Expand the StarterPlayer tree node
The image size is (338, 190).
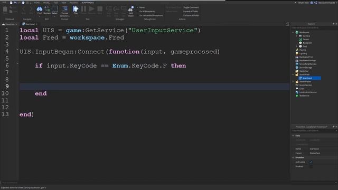pos(293,82)
